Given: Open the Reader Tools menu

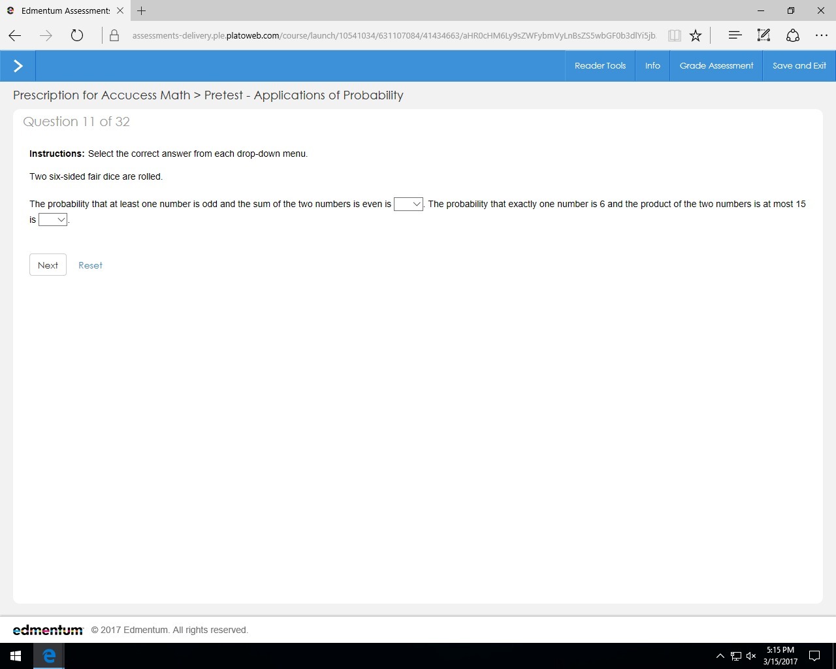Looking at the screenshot, I should coord(600,66).
